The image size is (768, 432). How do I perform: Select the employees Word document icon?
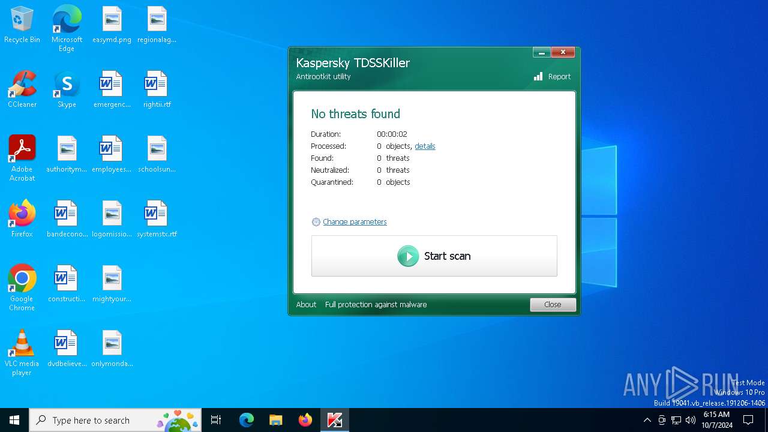[112, 155]
